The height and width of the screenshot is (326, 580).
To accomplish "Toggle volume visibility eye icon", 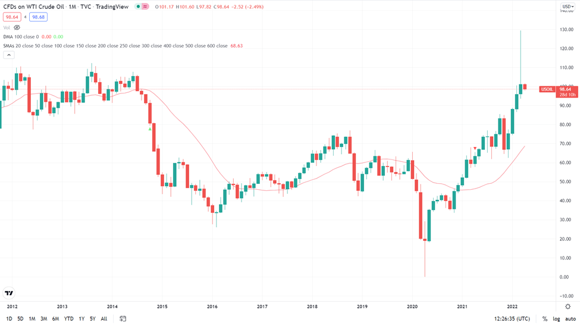I will pos(17,27).
